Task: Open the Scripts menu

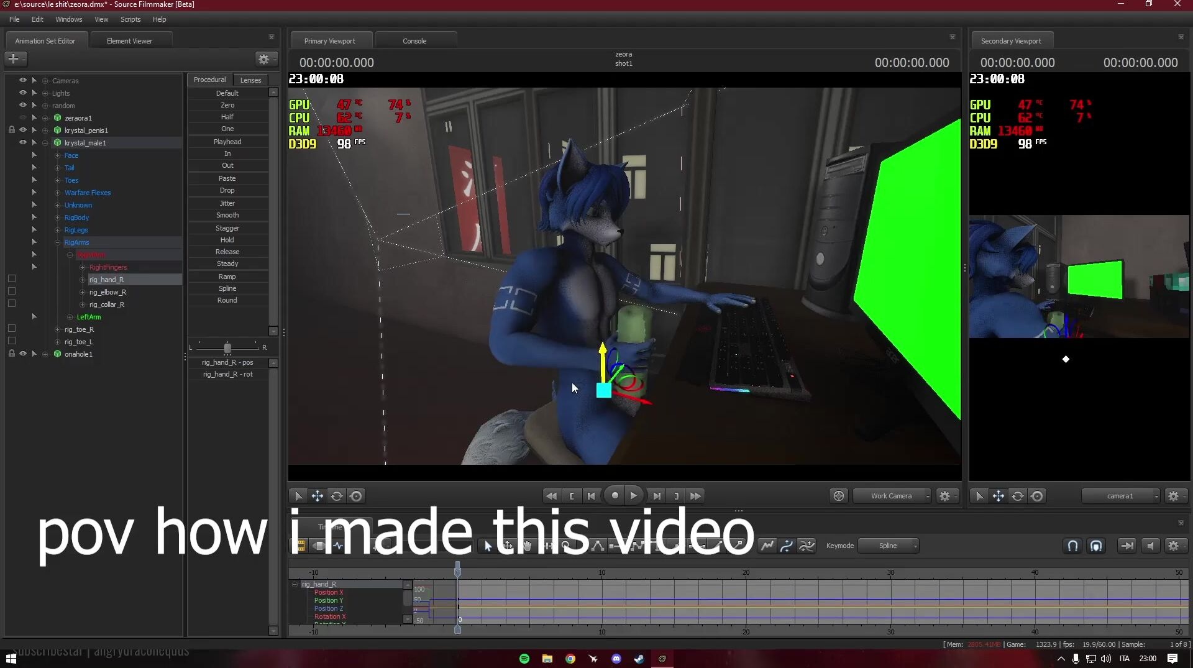Action: (x=130, y=19)
